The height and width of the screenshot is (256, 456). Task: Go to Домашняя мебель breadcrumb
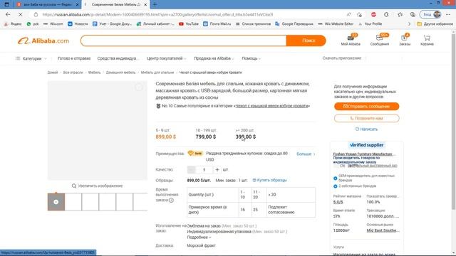click(120, 73)
